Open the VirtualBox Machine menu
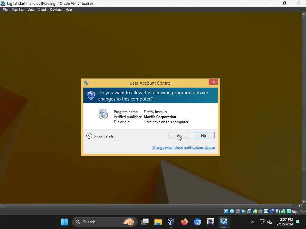 [17, 10]
